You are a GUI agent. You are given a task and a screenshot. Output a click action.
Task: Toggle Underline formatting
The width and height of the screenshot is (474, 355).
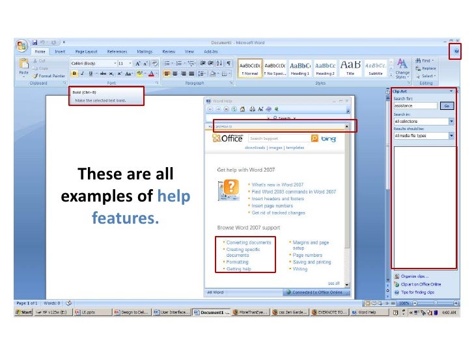point(91,73)
